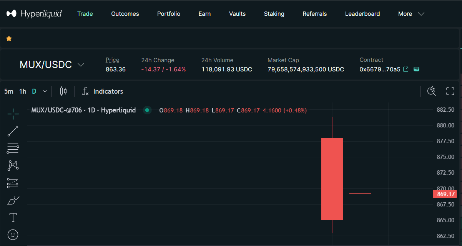Open the emoji icons tool
The width and height of the screenshot is (462, 246).
click(x=13, y=234)
